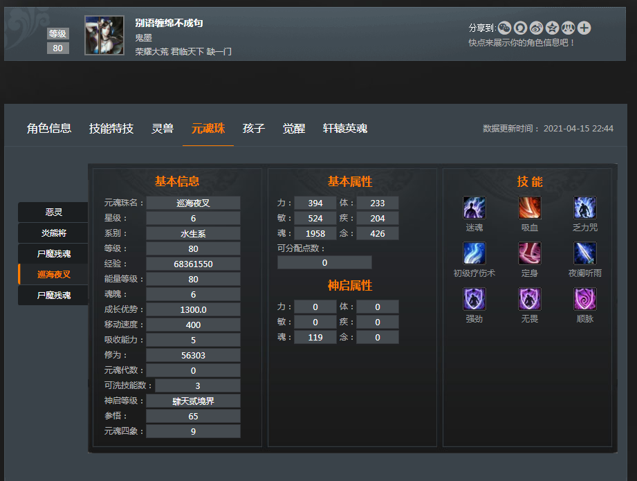Select 恶灵 in the soul bead list

tap(53, 212)
